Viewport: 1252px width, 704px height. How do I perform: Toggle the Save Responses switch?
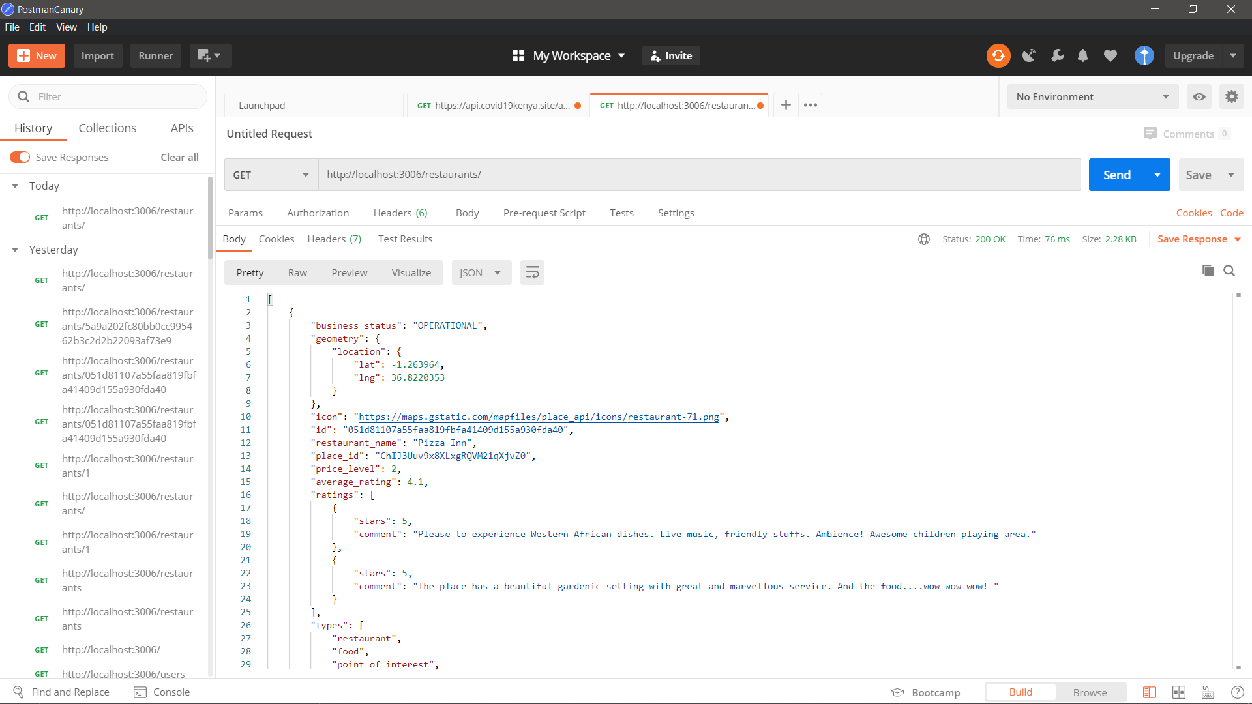(x=20, y=157)
